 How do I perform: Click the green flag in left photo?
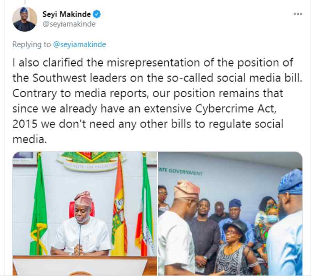(x=39, y=204)
